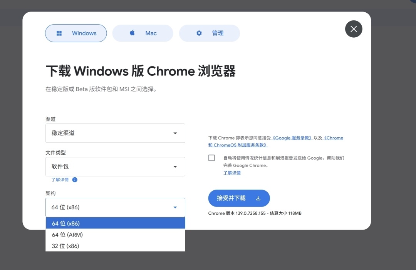Open the 管理 tab
Screen dimensions: 416x270
[x=210, y=33]
